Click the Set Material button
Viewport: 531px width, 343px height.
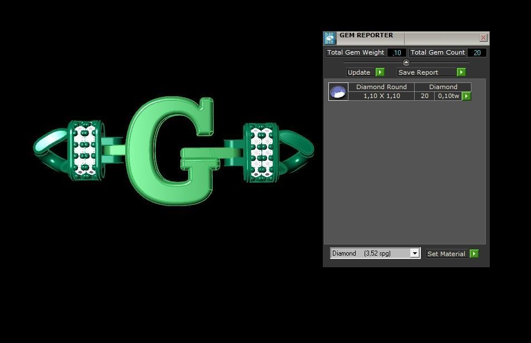[x=448, y=253]
